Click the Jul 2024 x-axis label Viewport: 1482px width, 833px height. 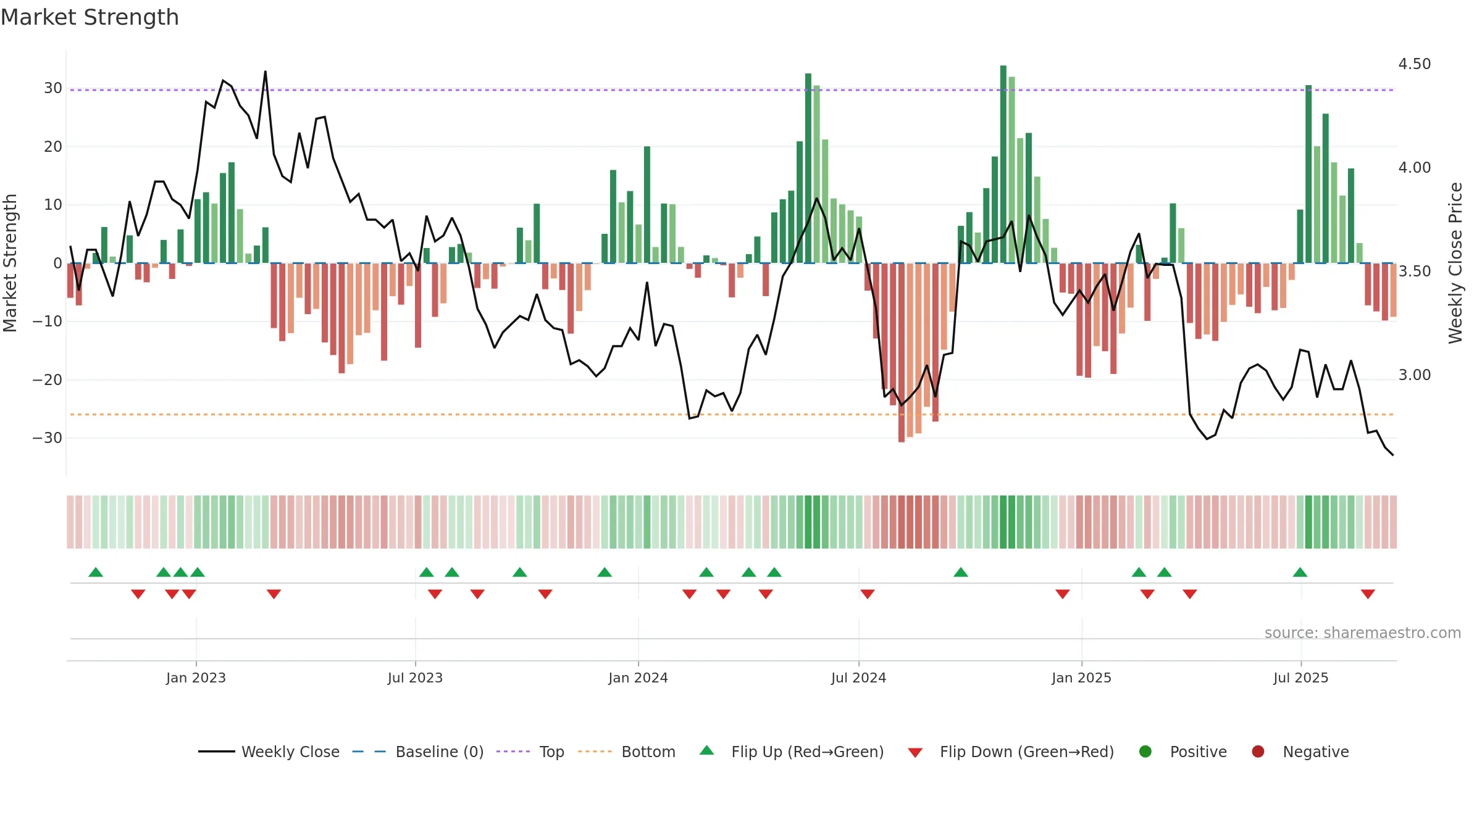pyautogui.click(x=858, y=678)
